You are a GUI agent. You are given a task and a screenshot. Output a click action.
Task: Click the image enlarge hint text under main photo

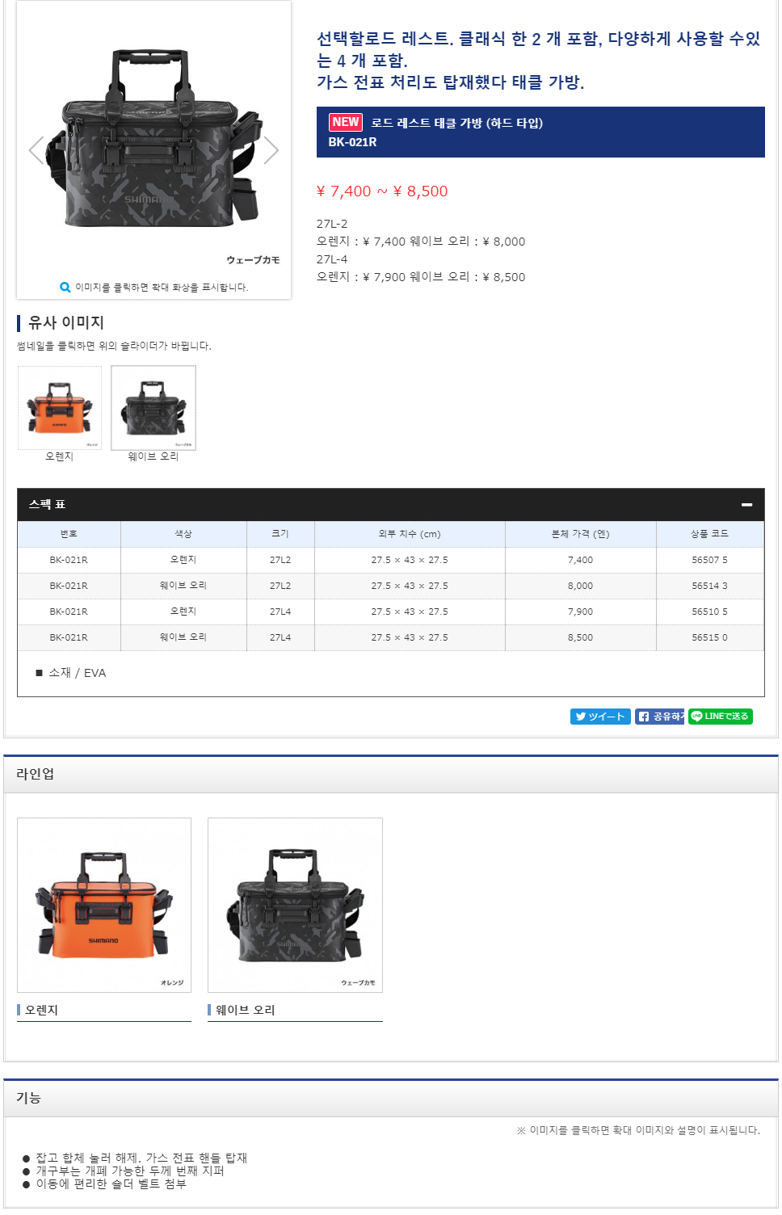tap(162, 287)
